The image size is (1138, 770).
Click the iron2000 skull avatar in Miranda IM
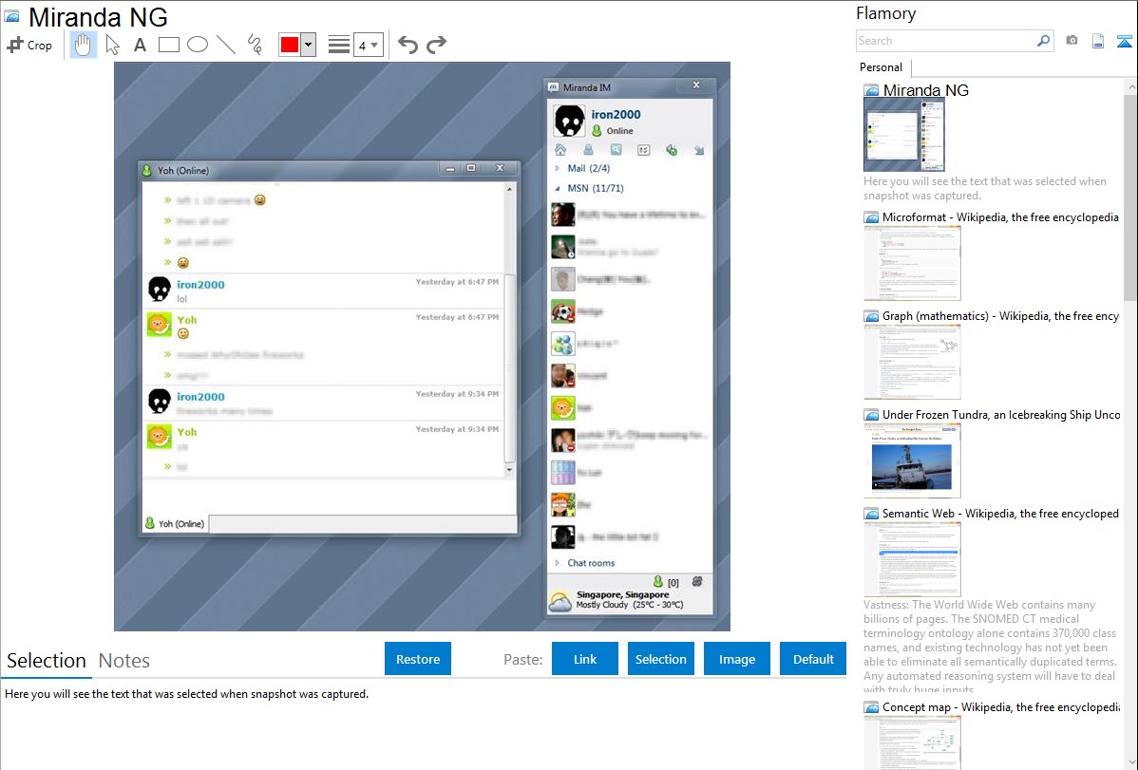point(569,122)
